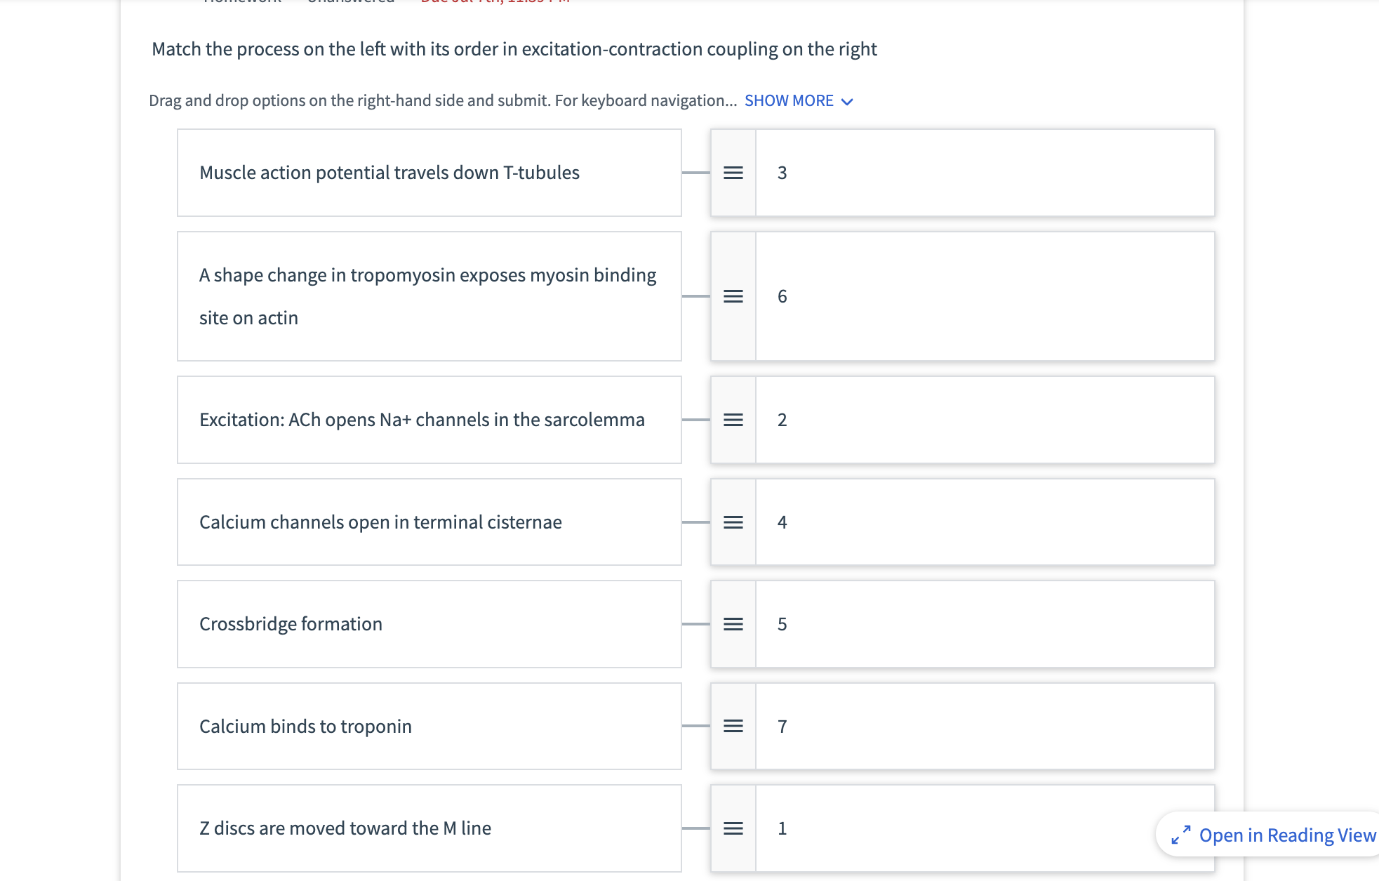
Task: Click the drag handle beside answer 1
Action: point(733,828)
